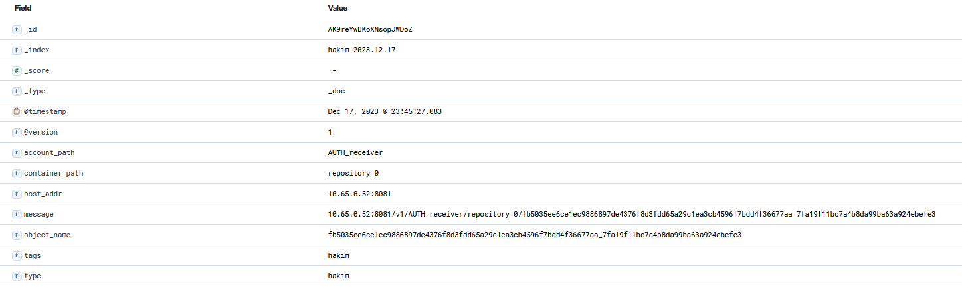
Task: Click the Field column header
Action: (x=23, y=9)
